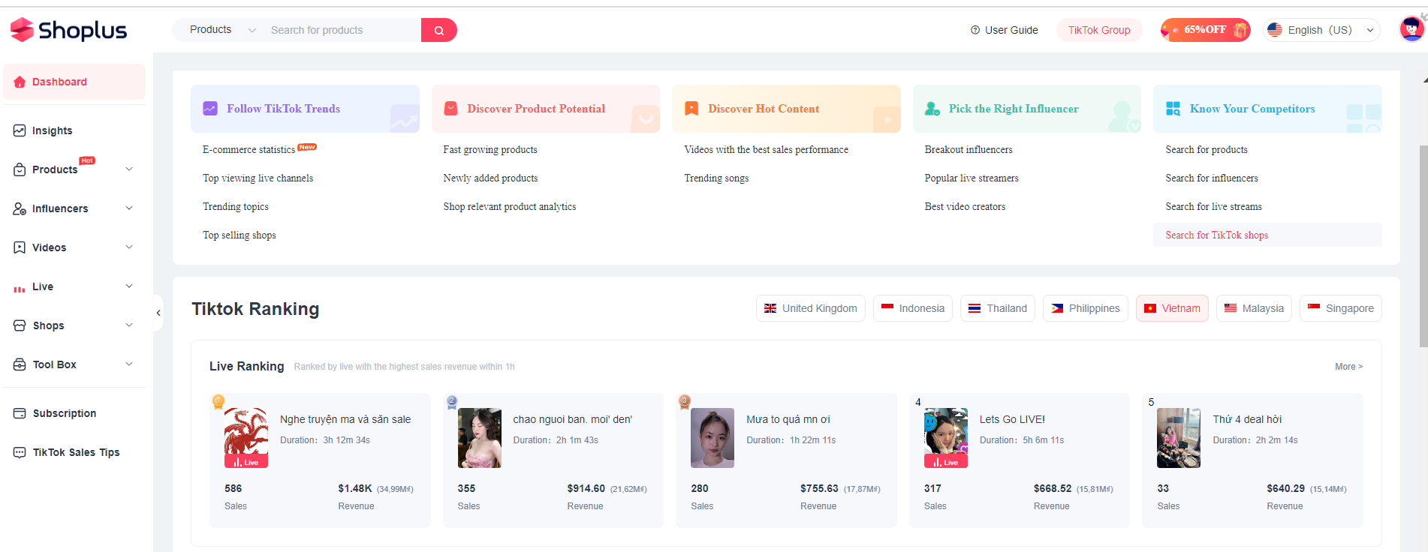This screenshot has width=1428, height=552.
Task: Expand the Products sidebar menu chevron
Action: (129, 169)
